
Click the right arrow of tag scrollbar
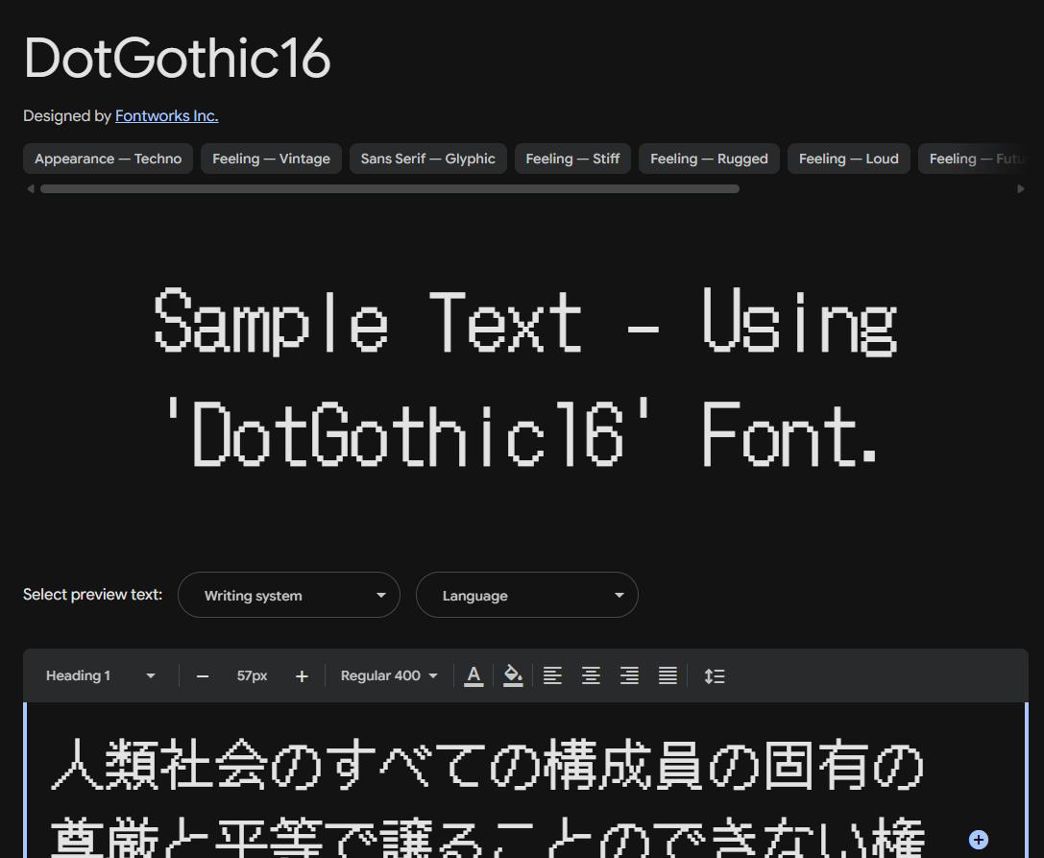(1021, 189)
